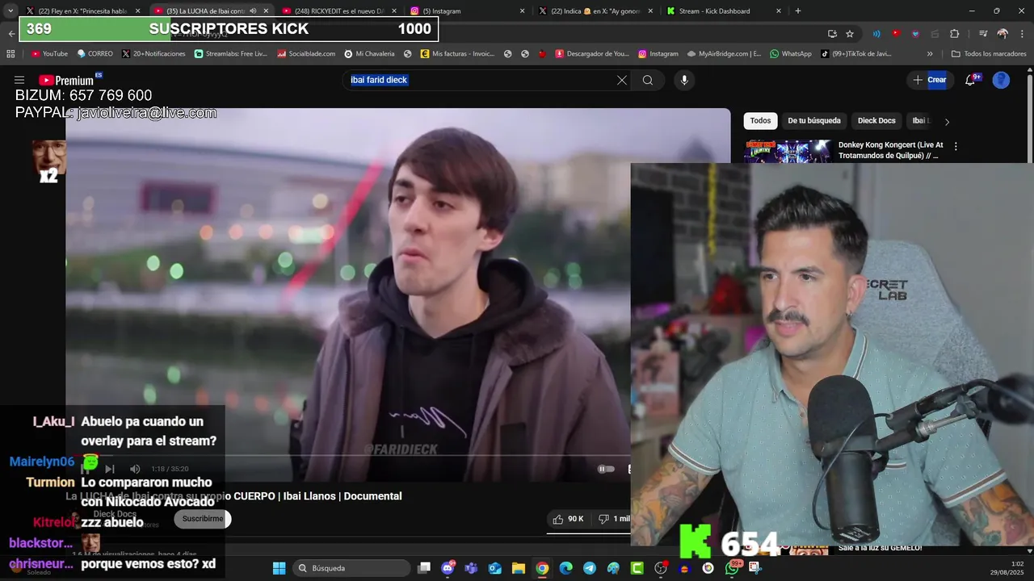The image size is (1034, 581).
Task: Go to YouTube Premium home logo
Action: (x=68, y=80)
